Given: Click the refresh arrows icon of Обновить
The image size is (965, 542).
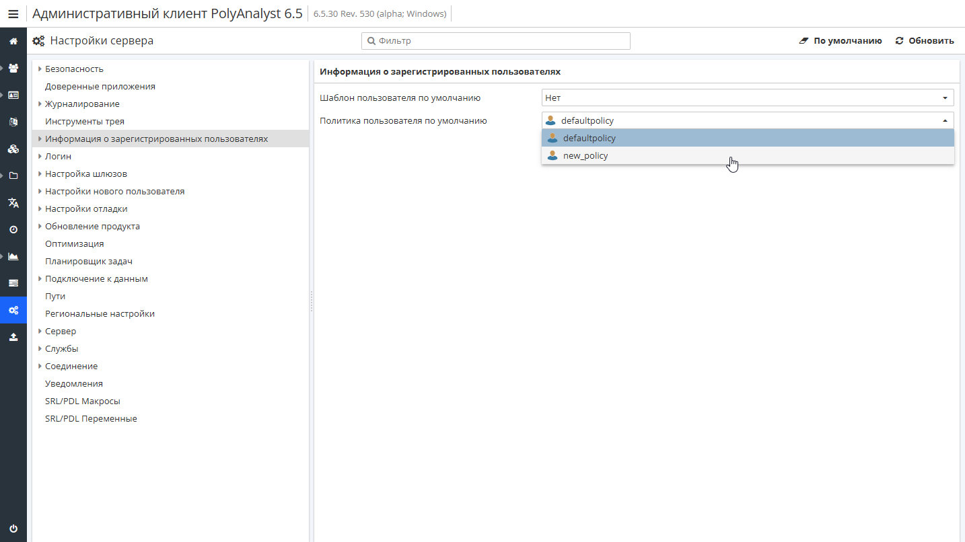Looking at the screenshot, I should click(x=899, y=40).
